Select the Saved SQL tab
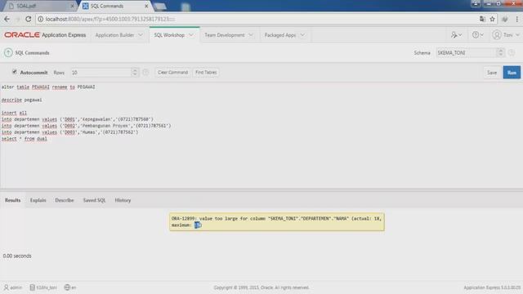Viewport: 523px width, 294px height. 94,200
